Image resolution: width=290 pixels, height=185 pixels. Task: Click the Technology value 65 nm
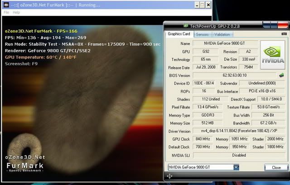pos(206,59)
